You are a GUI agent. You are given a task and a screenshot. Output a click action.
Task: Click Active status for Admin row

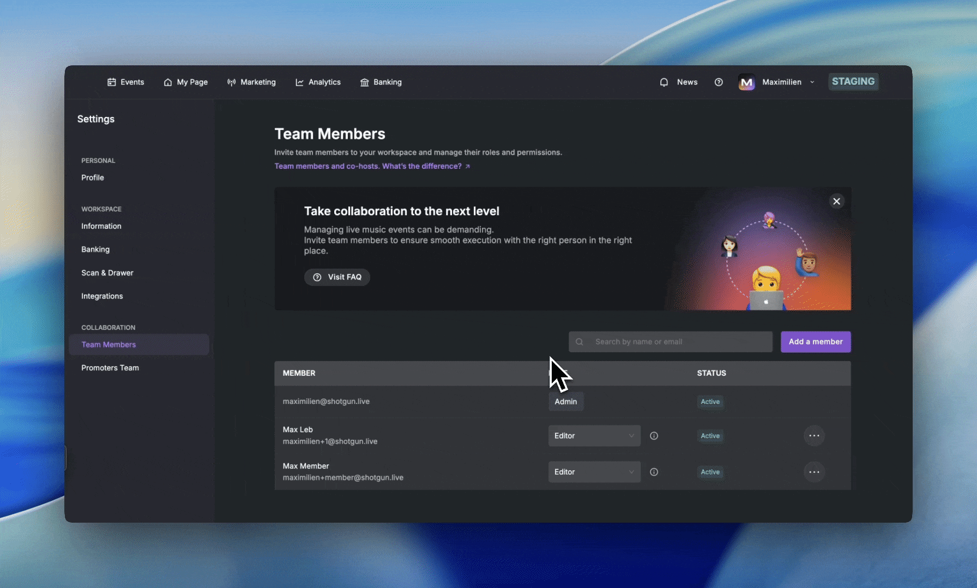coord(710,402)
